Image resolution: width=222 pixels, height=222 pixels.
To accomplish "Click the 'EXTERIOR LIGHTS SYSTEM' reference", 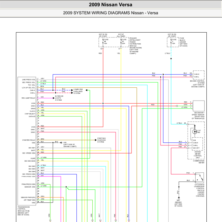I will (x=59, y=98).
